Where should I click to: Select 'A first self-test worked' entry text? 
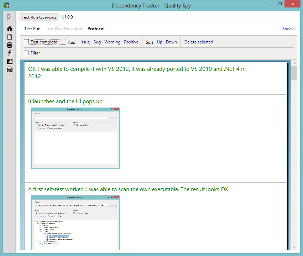[128, 189]
